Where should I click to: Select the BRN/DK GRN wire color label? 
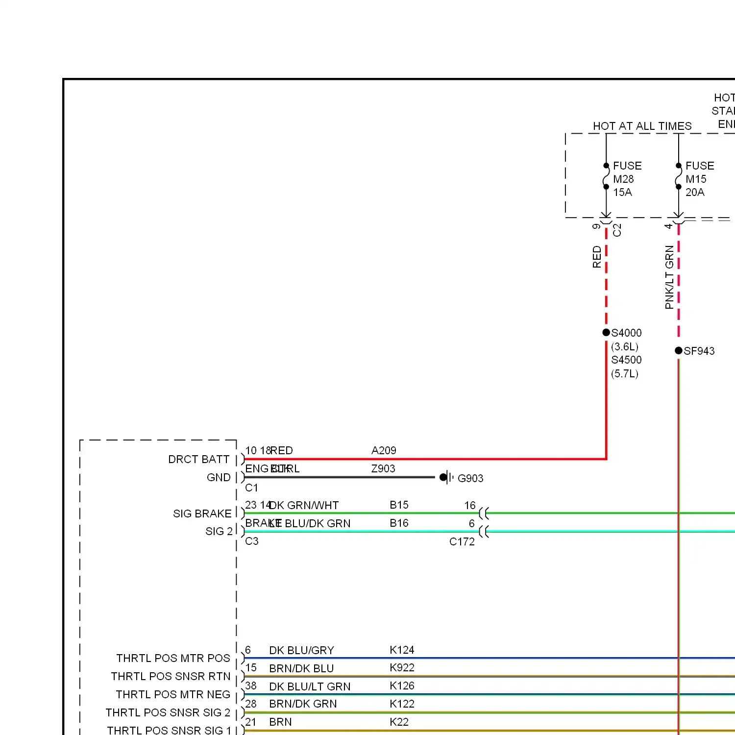(x=303, y=704)
